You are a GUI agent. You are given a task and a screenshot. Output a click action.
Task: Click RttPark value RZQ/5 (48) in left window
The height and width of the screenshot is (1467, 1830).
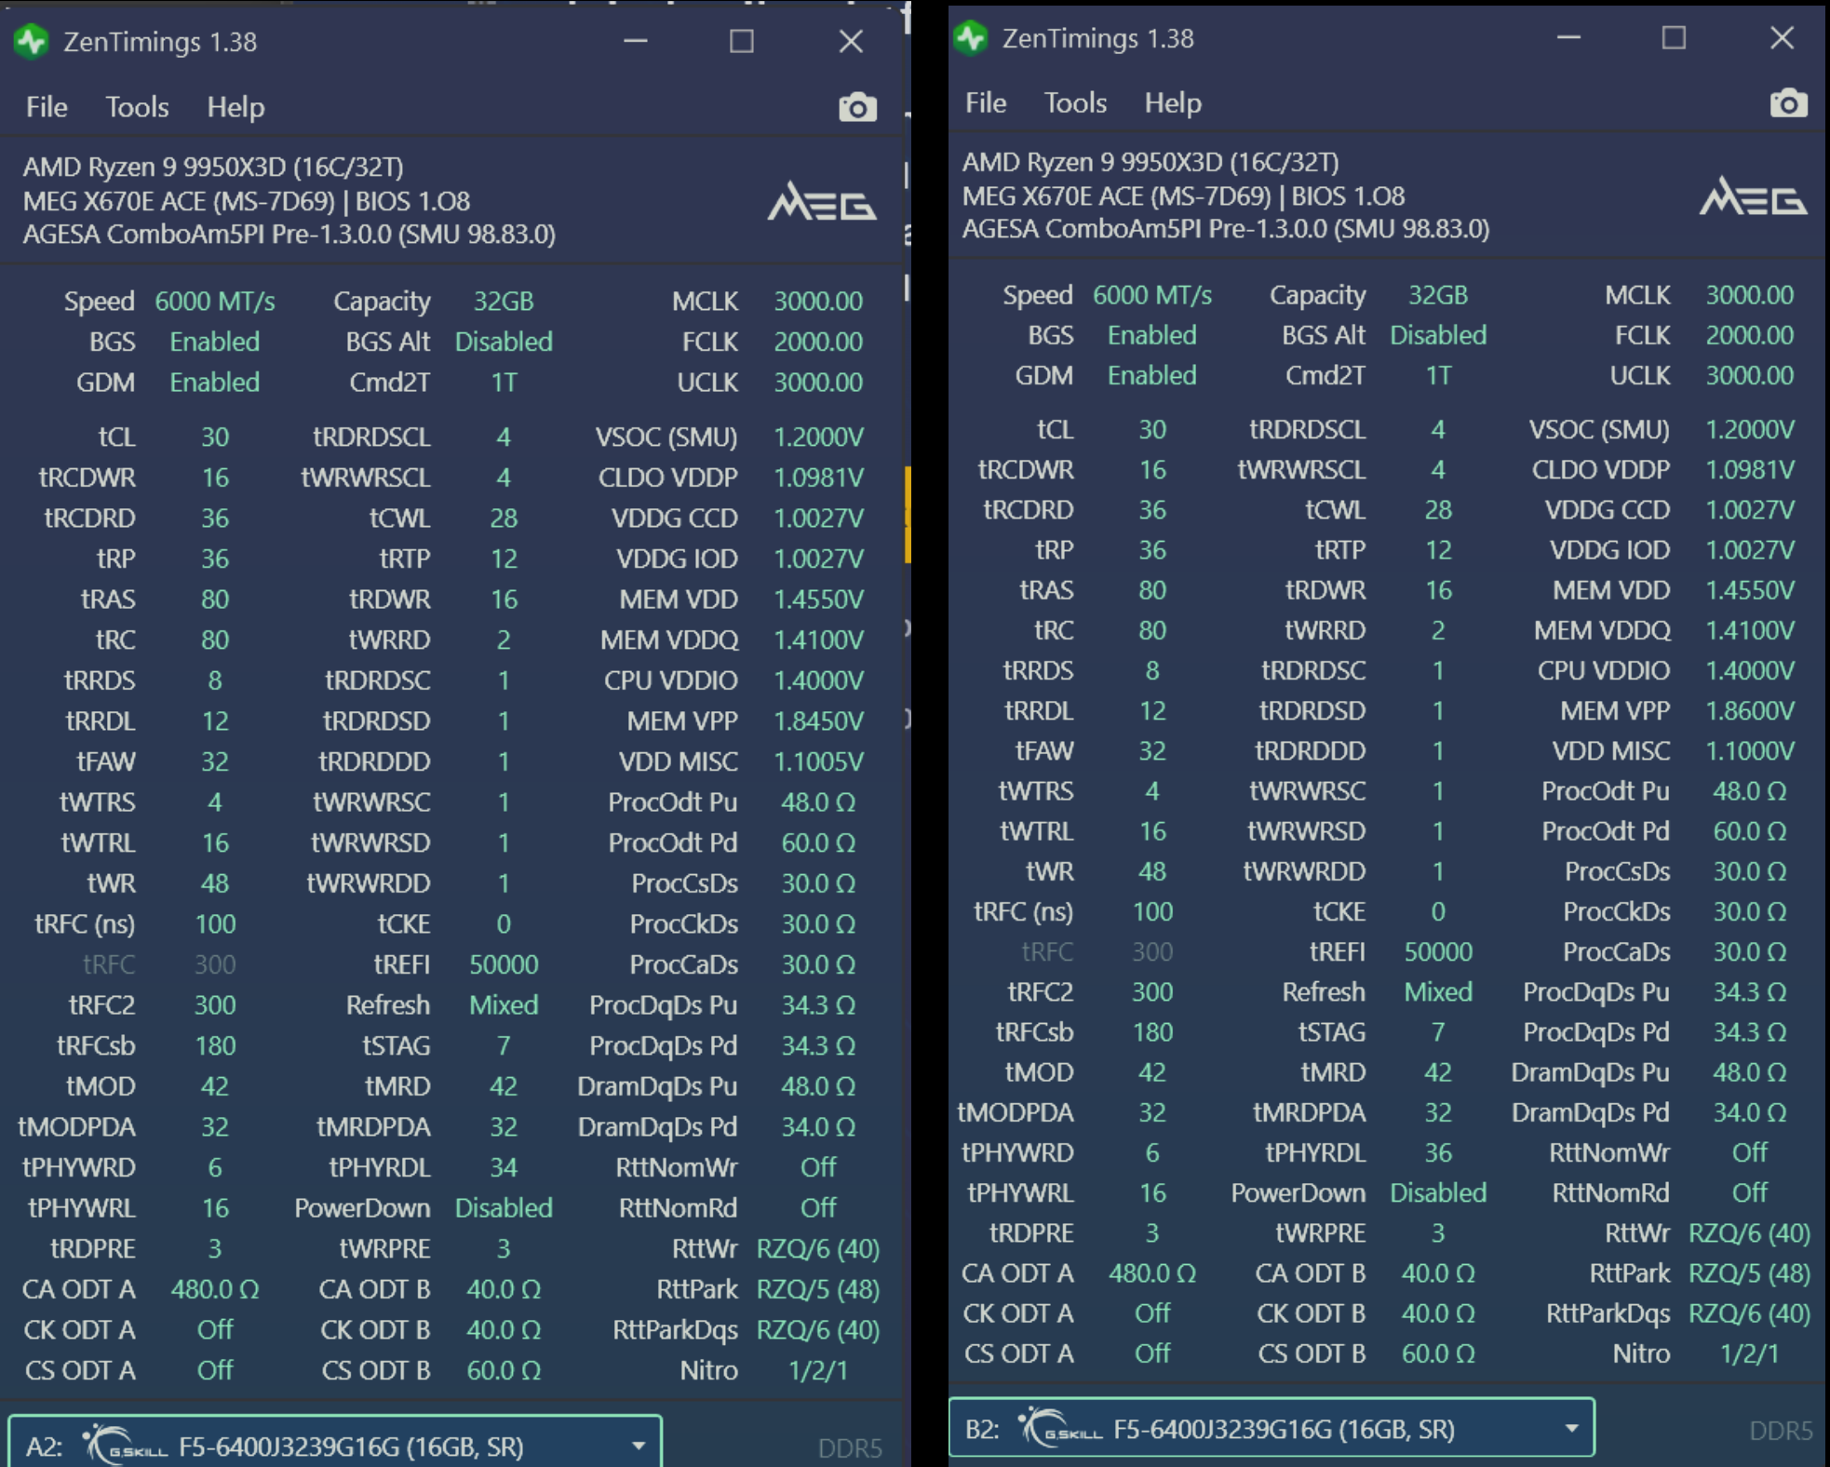(x=818, y=1290)
